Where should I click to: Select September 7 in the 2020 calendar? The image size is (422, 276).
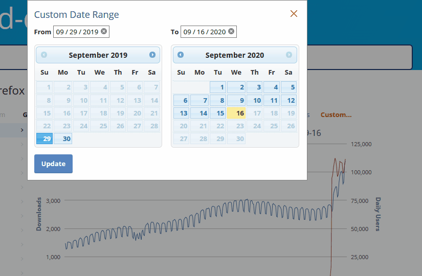tap(199, 100)
